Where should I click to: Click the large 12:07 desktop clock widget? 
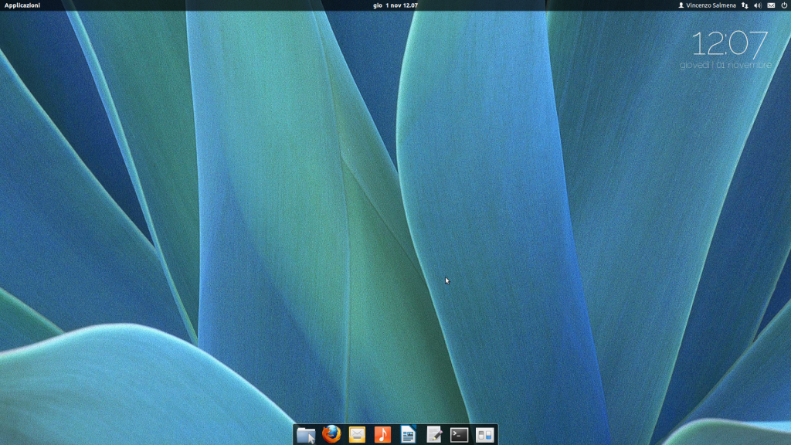click(x=728, y=43)
